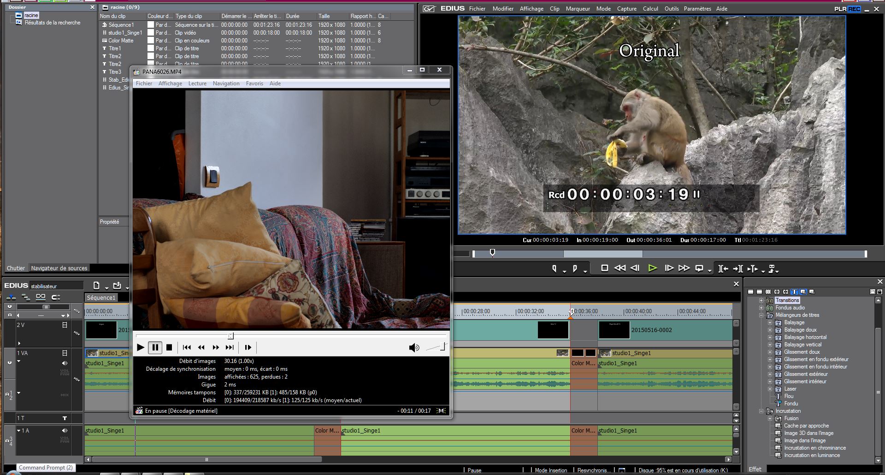
Task: Click the Open project icon on timeline toolbar
Action: (x=117, y=285)
